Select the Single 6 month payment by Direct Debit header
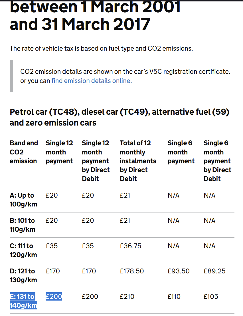243x316 pixels. click(217, 161)
